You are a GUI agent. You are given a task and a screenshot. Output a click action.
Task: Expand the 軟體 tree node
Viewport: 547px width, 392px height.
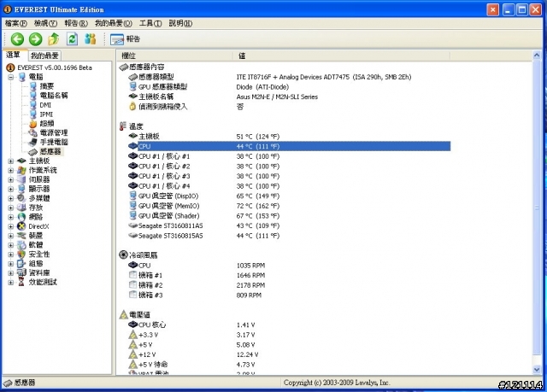(11, 245)
